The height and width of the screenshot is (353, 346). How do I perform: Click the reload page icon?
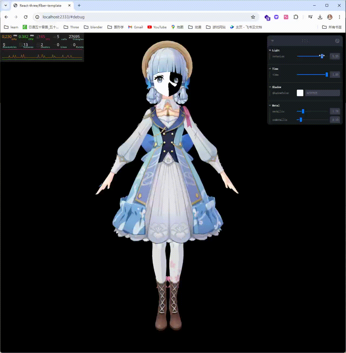(x=26, y=17)
